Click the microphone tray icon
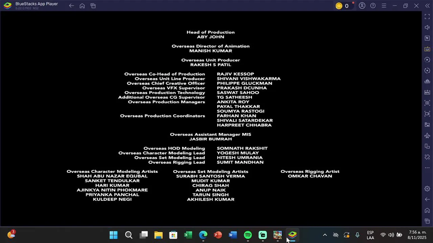433x243 pixels. (x=357, y=235)
